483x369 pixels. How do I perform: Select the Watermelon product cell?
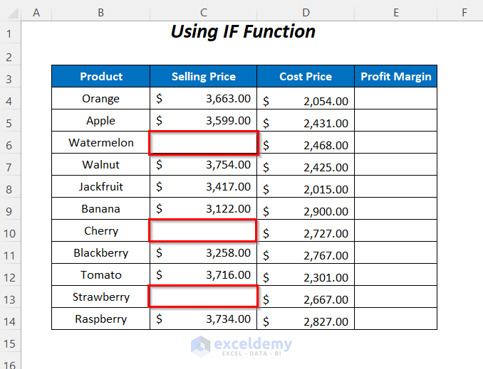(100, 143)
